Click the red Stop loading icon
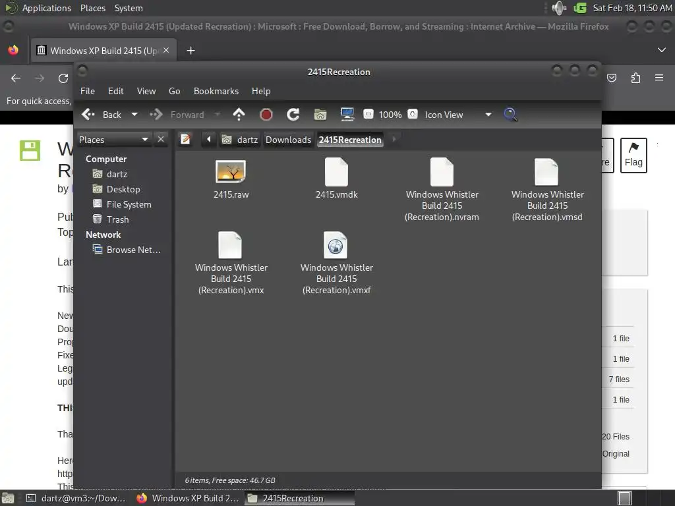Viewport: 675px width, 506px height. 266,115
